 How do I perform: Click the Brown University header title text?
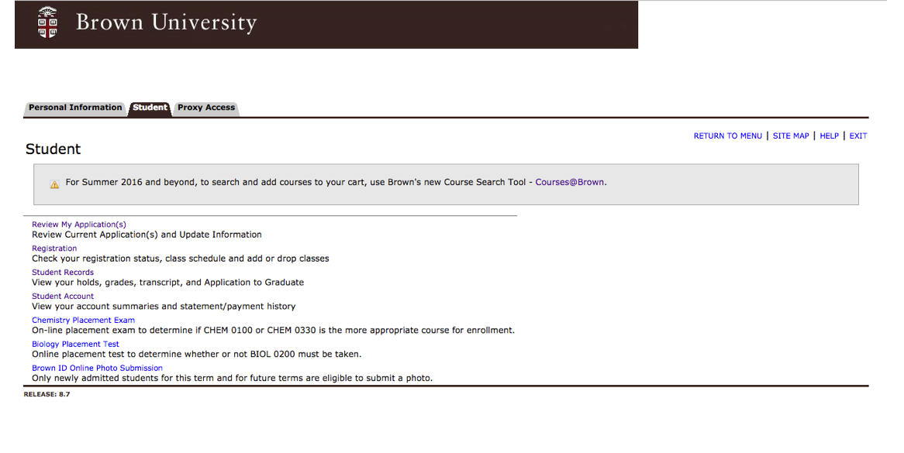[x=166, y=22]
